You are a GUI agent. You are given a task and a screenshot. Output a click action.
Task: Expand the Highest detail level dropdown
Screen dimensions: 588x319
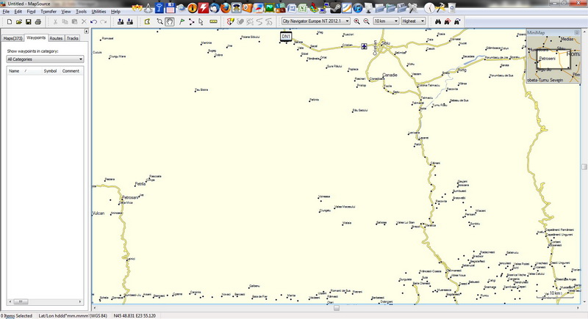tap(423, 22)
